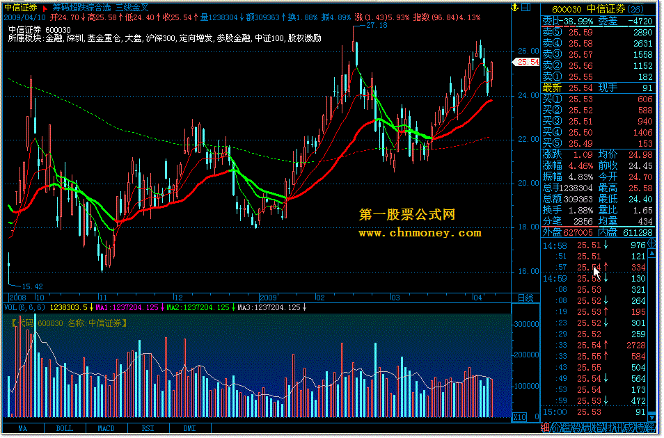Click the MA3:1237204.125 volume value
Image resolution: width=664 pixels, height=438 pixels.
pos(269,308)
